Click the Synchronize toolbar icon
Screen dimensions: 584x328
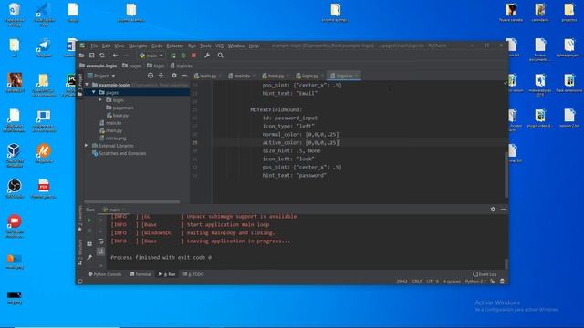point(102,56)
